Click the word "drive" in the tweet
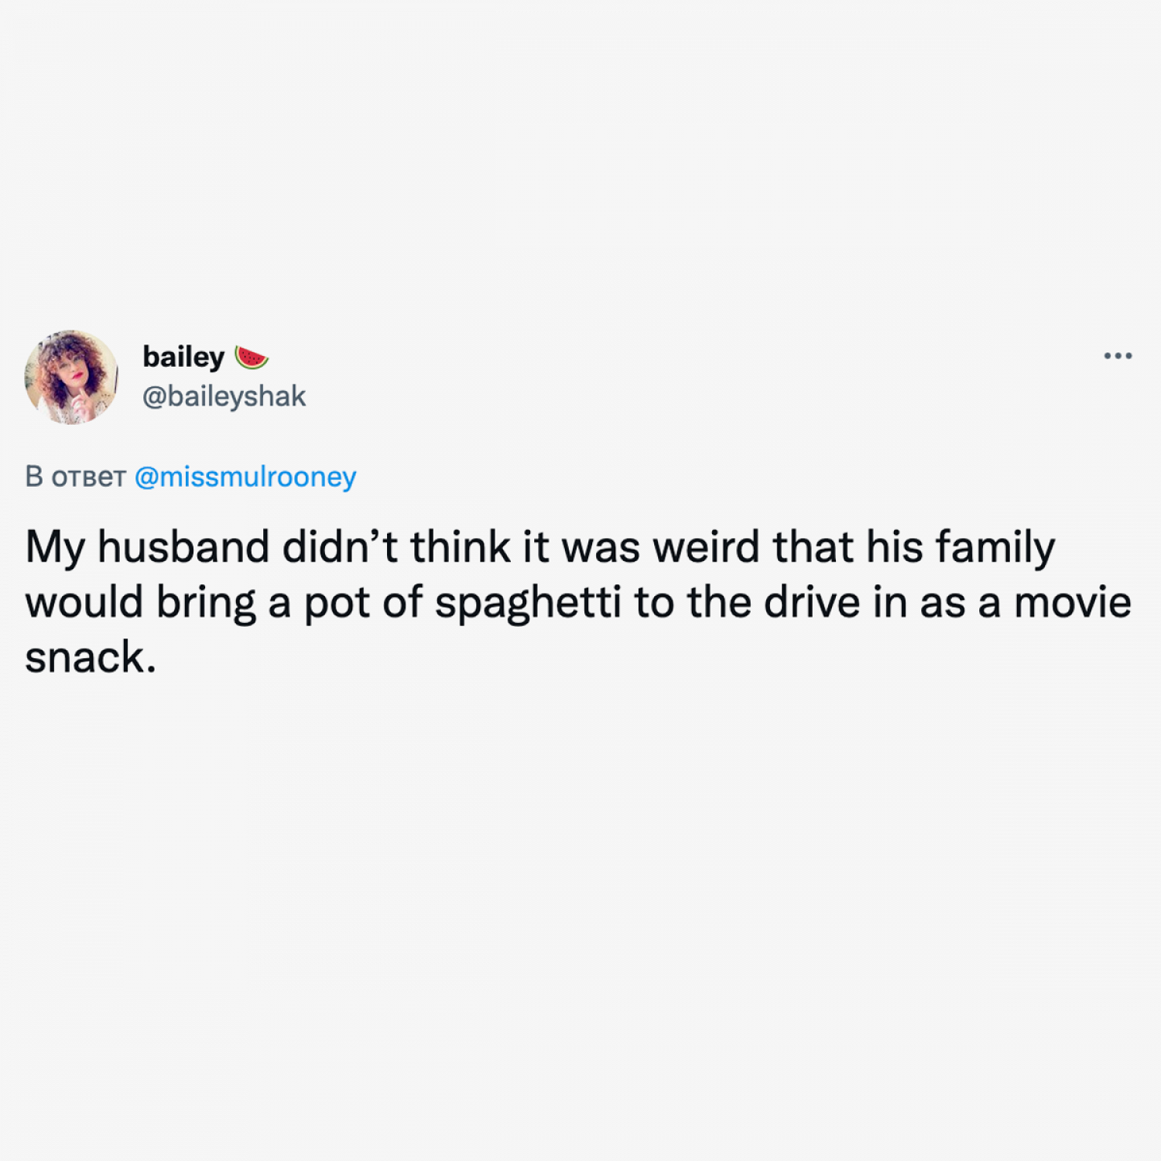The image size is (1161, 1161). point(812,603)
